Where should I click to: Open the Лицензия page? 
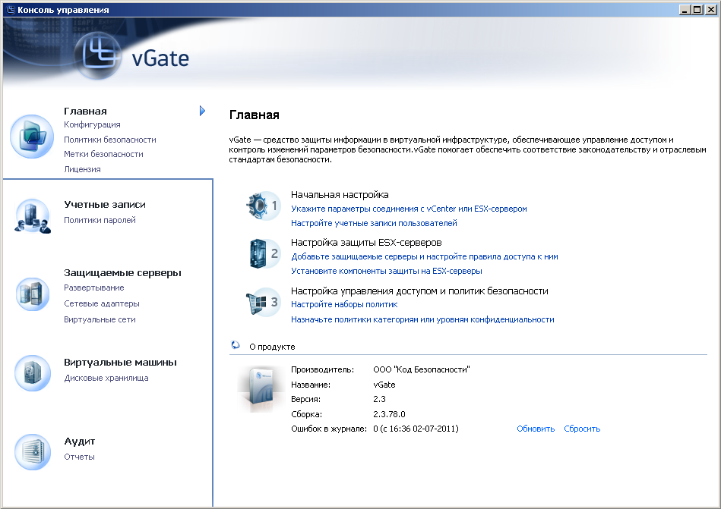82,169
